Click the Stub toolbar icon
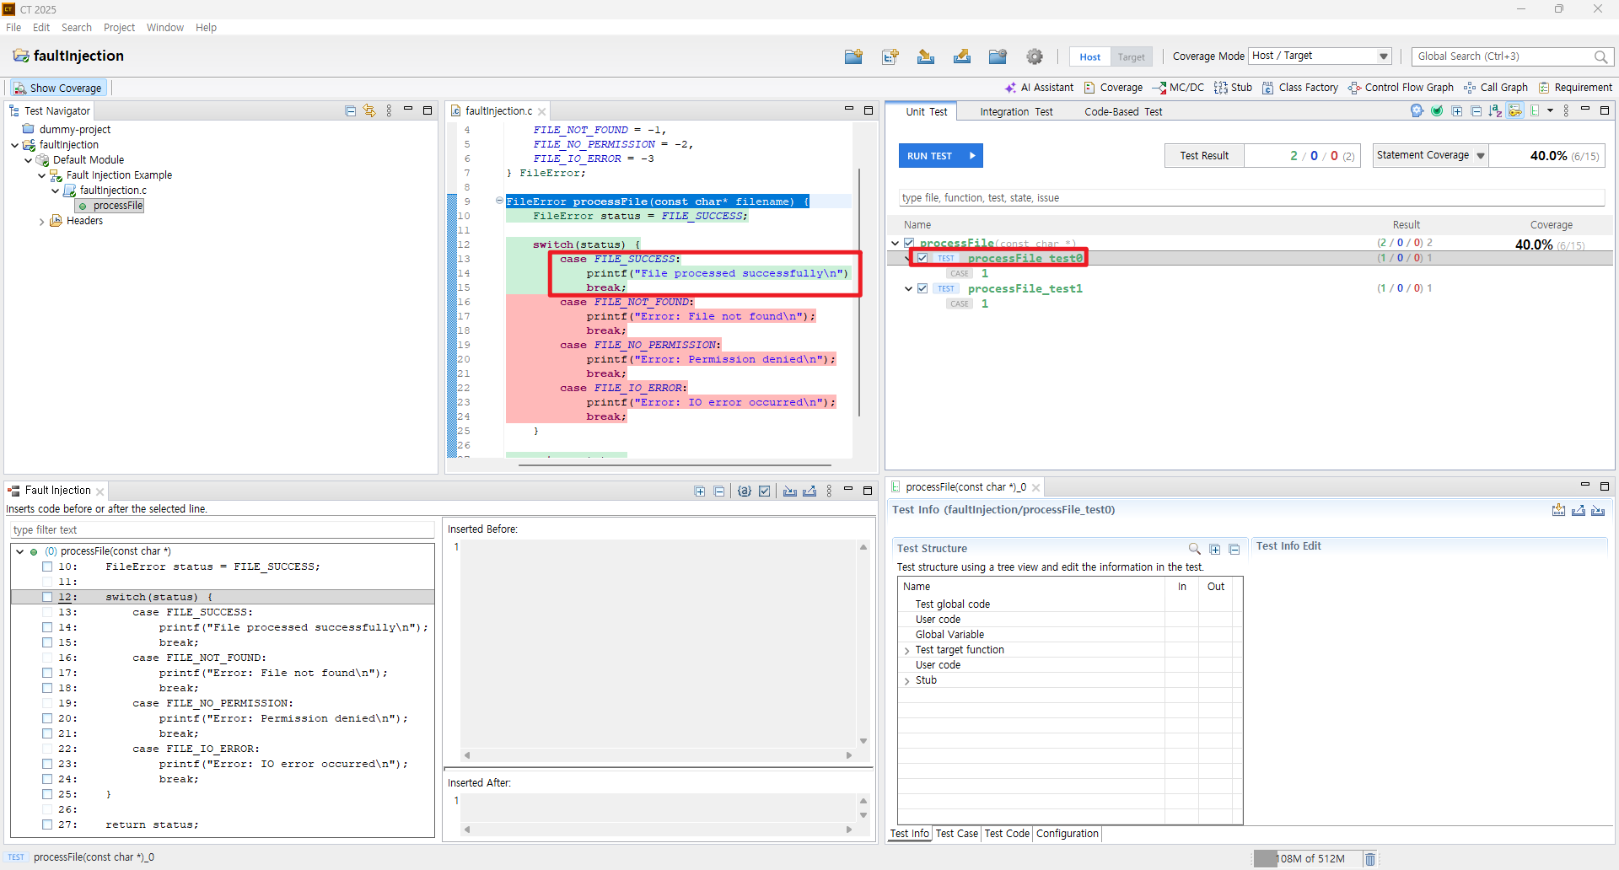The width and height of the screenshot is (1619, 870). (1233, 88)
